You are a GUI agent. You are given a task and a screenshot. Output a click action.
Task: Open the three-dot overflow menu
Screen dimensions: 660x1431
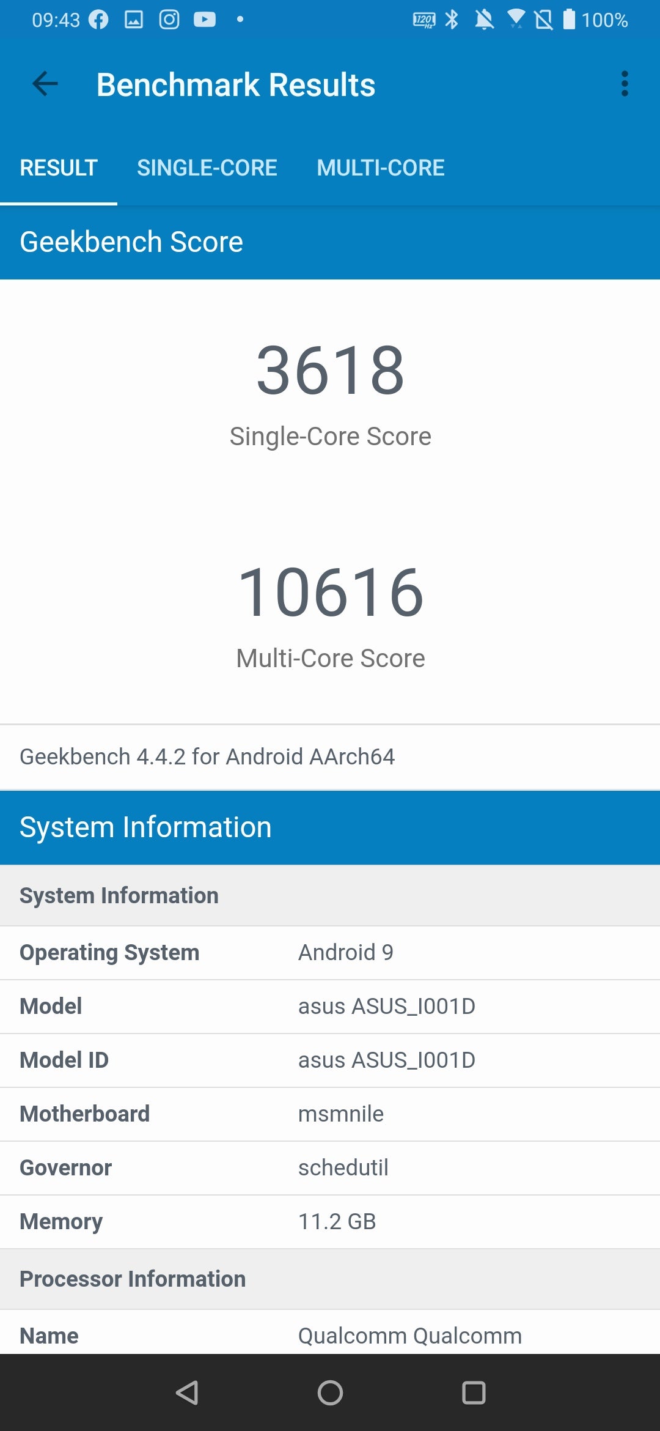tap(625, 84)
